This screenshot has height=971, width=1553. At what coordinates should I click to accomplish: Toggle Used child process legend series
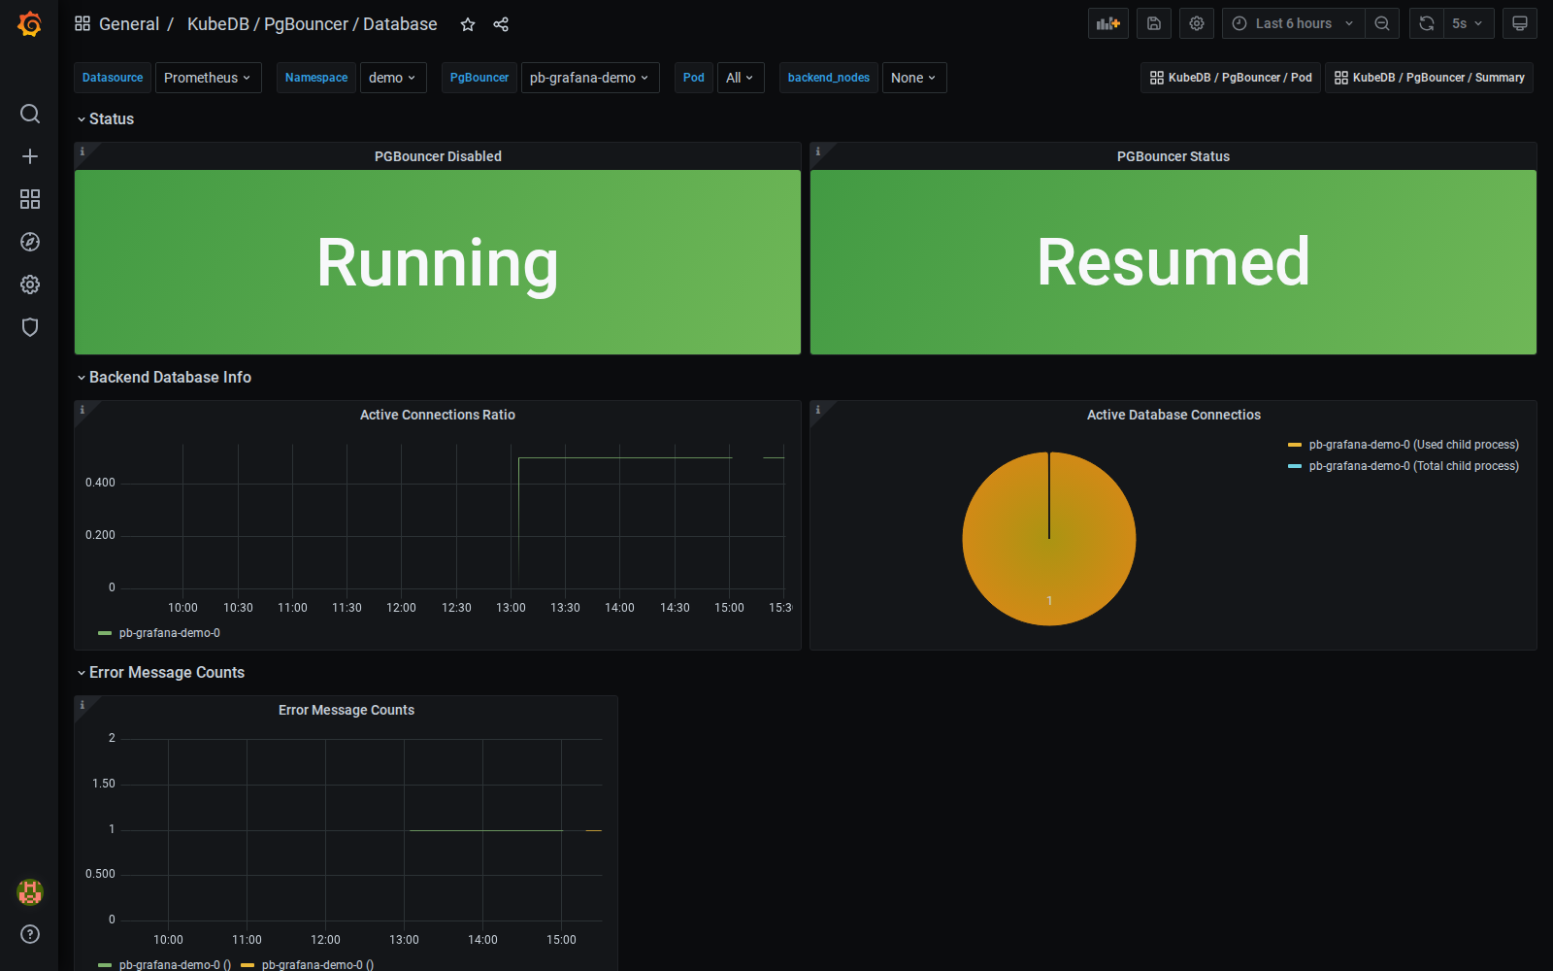(x=1413, y=445)
